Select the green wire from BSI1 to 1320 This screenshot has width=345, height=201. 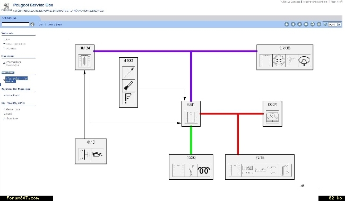(191, 141)
